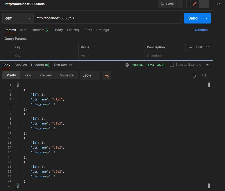The height and width of the screenshot is (191, 225).
Task: Click the Save request button
Action: pyautogui.click(x=167, y=4)
